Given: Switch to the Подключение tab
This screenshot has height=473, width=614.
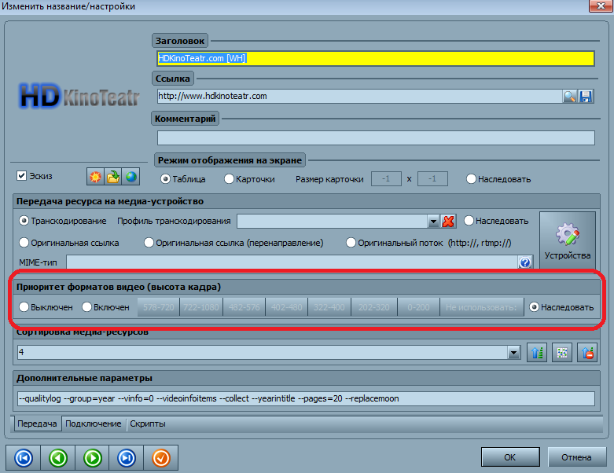Looking at the screenshot, I should coord(94,423).
